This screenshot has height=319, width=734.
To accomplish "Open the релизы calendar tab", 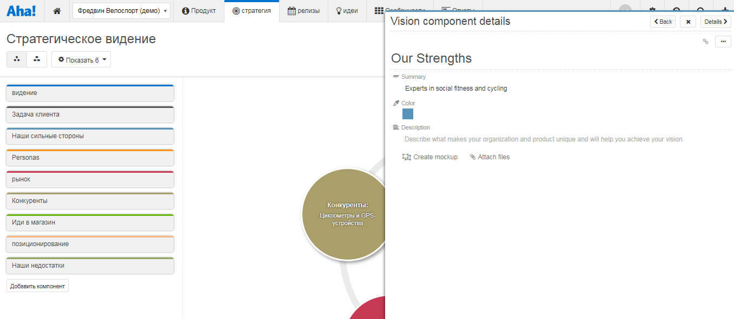I will 303,11.
